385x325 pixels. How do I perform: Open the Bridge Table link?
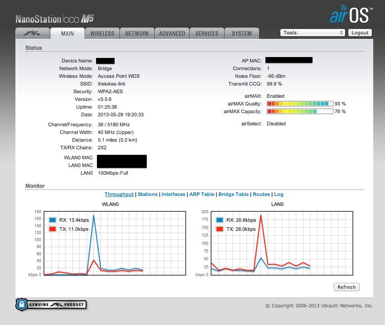[233, 194]
